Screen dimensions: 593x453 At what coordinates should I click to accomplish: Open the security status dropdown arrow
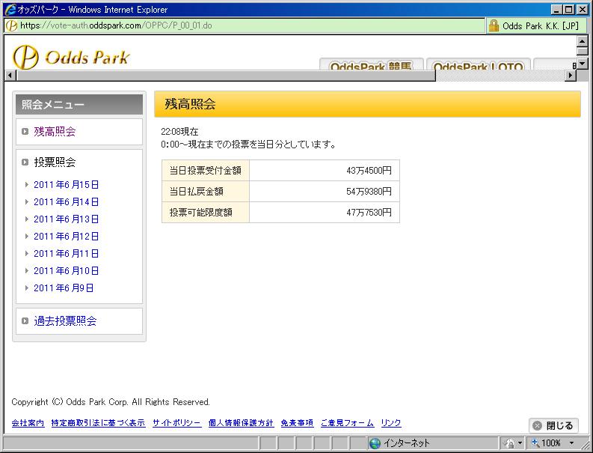(520, 443)
